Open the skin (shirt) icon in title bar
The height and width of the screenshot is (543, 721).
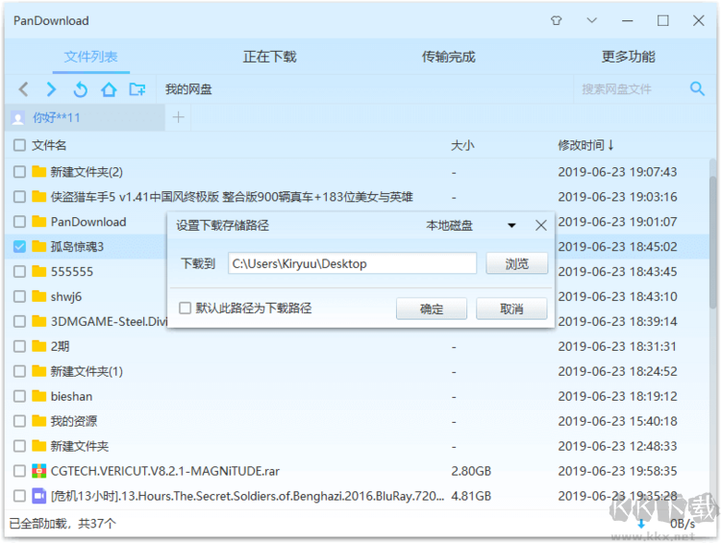557,21
